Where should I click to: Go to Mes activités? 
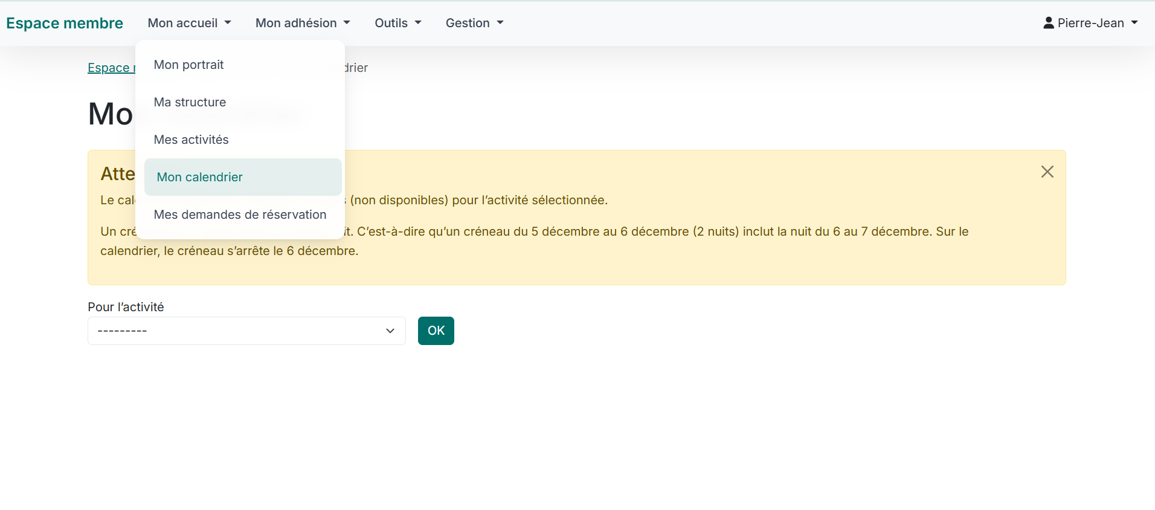click(191, 140)
